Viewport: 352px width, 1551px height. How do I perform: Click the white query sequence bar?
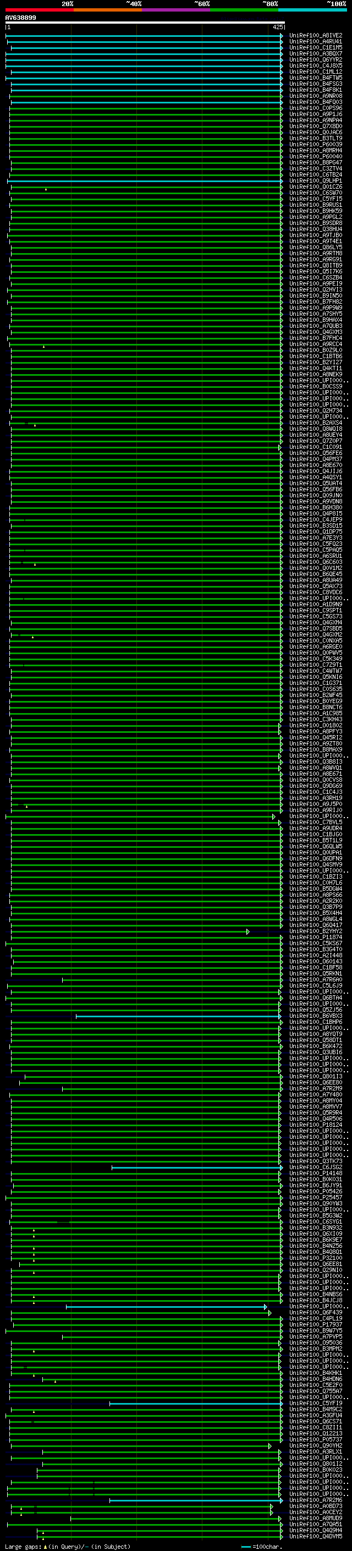(145, 23)
